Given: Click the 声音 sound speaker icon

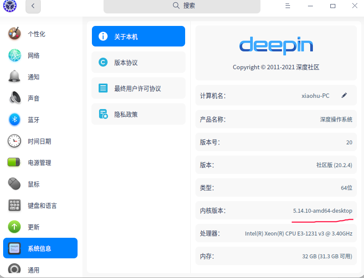Looking at the screenshot, I should point(14,98).
